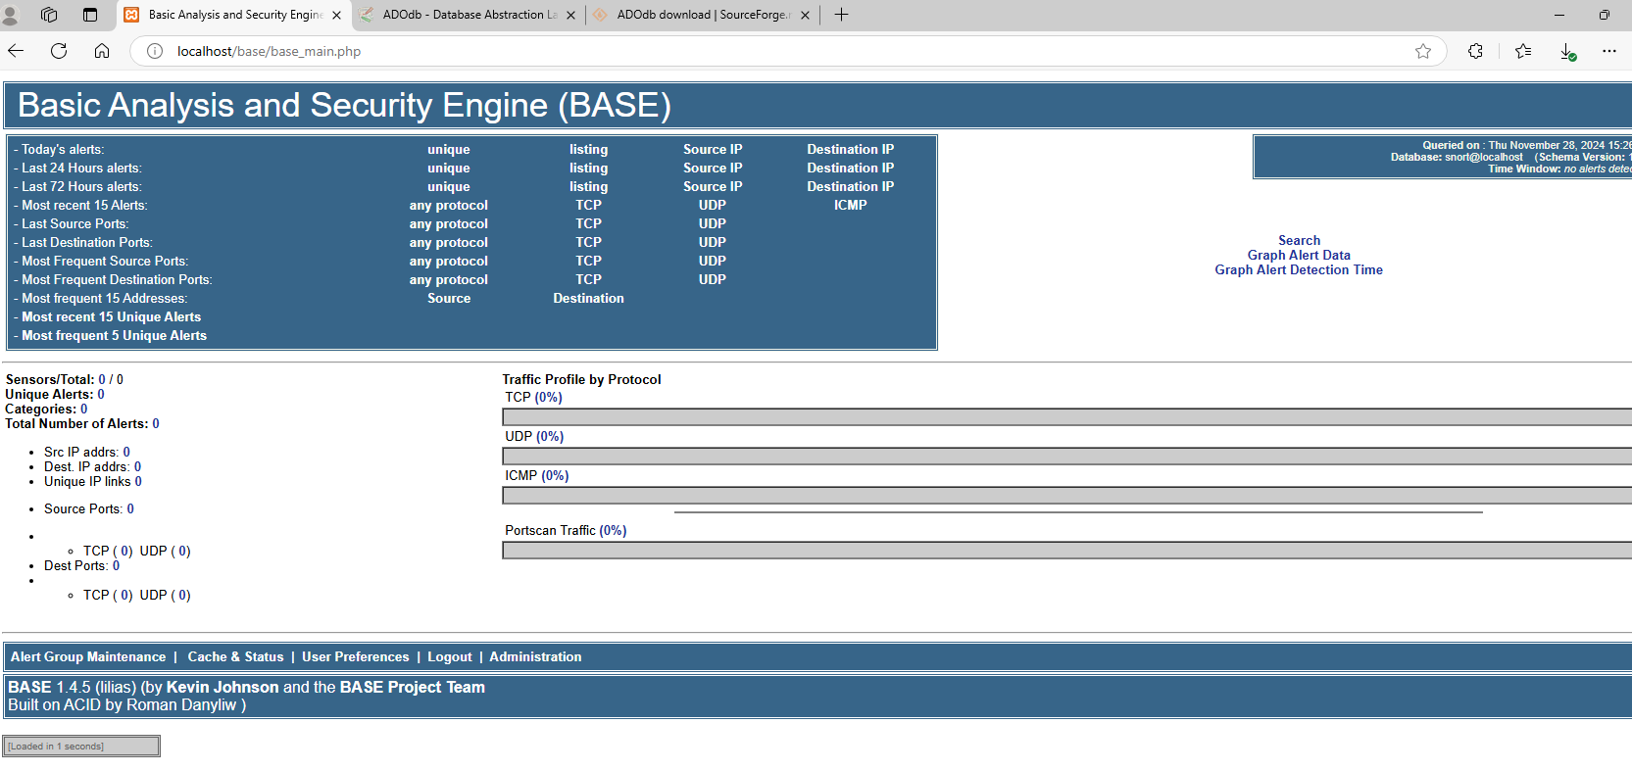The width and height of the screenshot is (1632, 772).
Task: Close the ADOdb Database Abstraction tab
Action: 571,15
